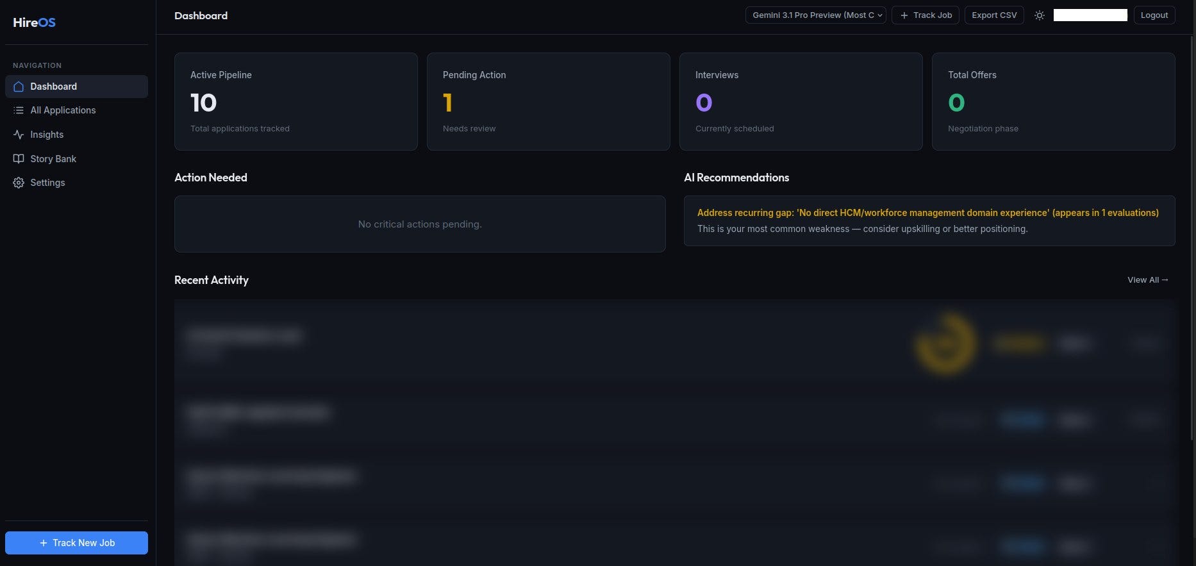
Task: Open the Interviews stat card
Action: click(x=801, y=102)
